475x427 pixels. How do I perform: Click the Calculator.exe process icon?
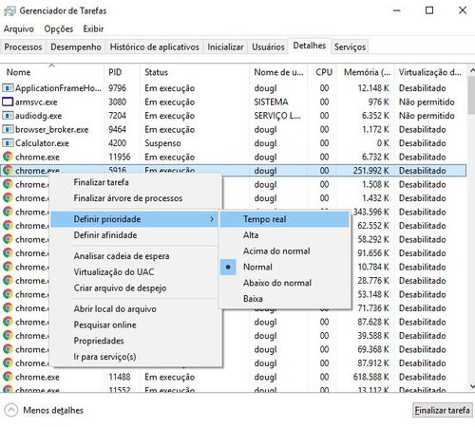coord(8,143)
